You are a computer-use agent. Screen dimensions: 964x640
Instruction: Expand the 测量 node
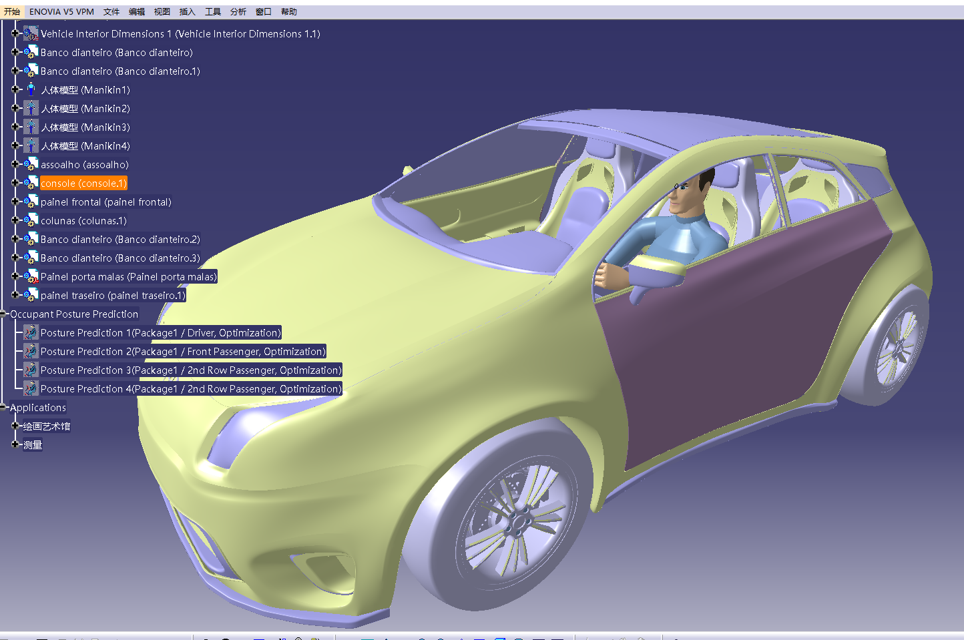point(15,444)
